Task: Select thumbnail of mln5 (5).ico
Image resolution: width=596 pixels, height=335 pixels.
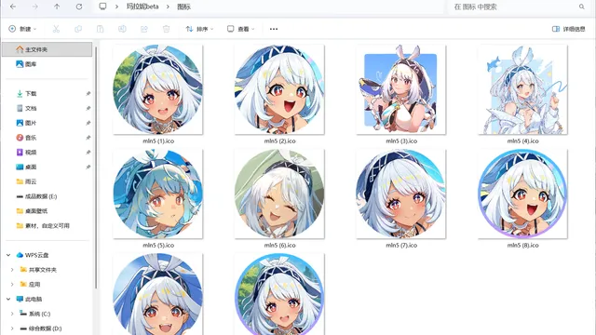Action: (x=157, y=194)
